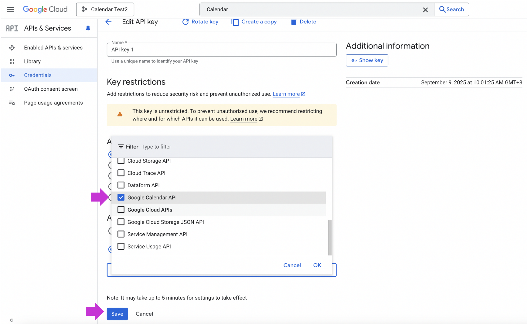
Task: Click the blue Save button
Action: tap(117, 314)
